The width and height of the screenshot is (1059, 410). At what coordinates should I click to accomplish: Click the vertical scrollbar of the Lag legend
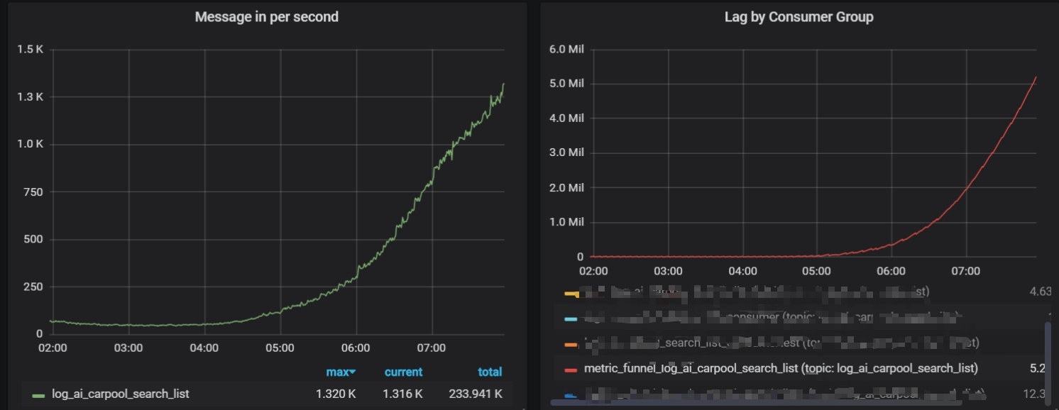point(1048,360)
